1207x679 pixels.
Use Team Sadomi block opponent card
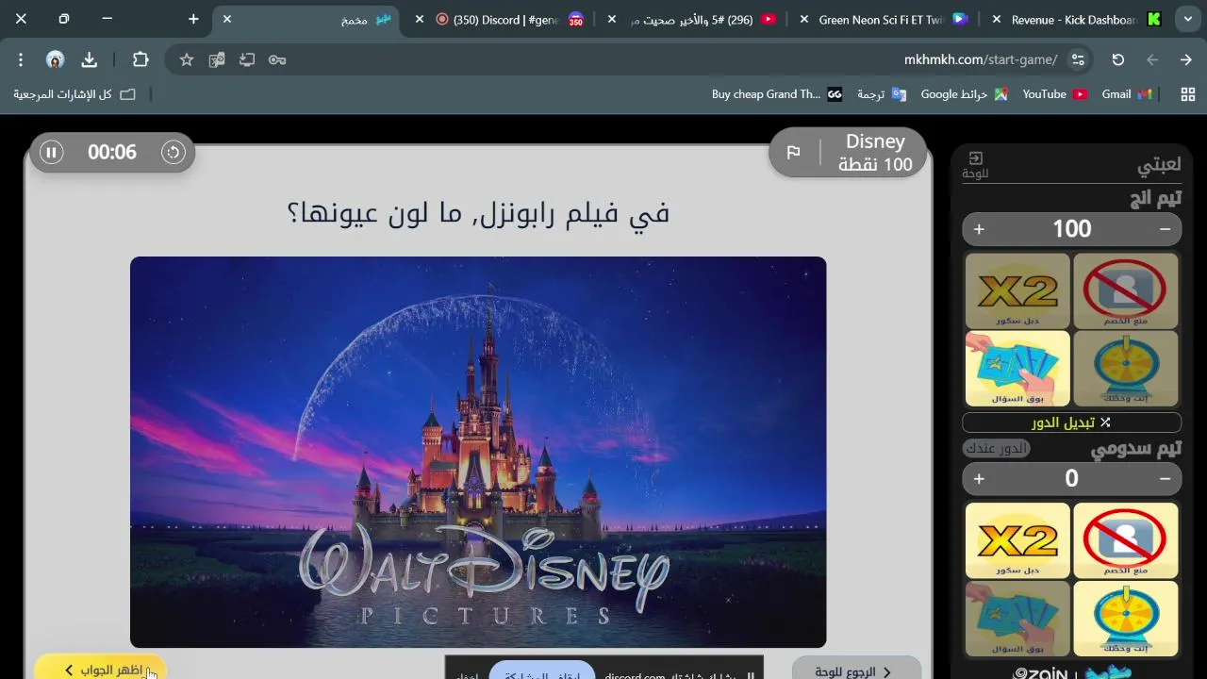(x=1125, y=540)
